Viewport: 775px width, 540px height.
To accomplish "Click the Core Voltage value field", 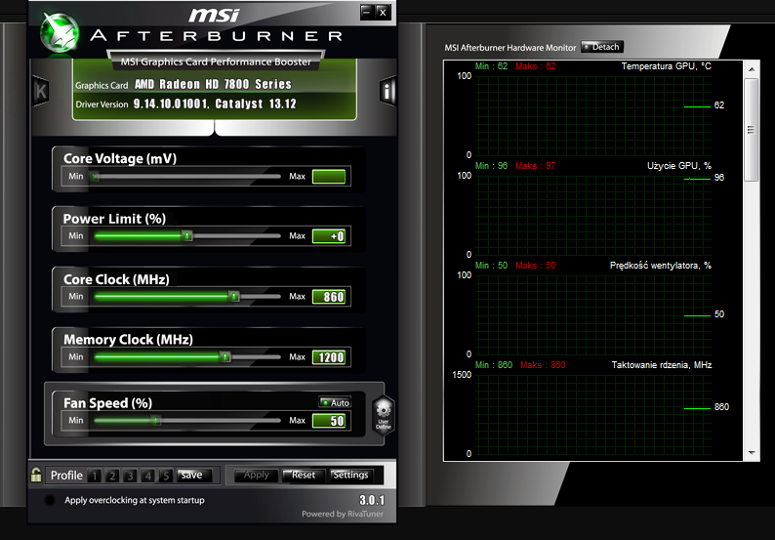I will click(329, 177).
